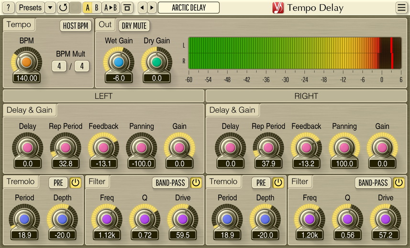Image resolution: width=410 pixels, height=248 pixels.
Task: Click the Voxengo logo icon
Action: 278,8
